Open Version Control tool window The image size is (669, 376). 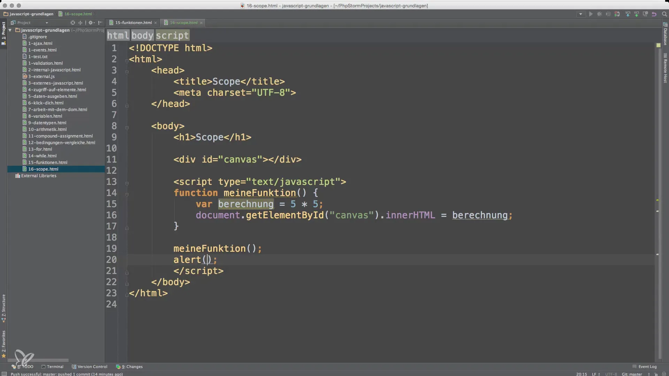point(90,367)
